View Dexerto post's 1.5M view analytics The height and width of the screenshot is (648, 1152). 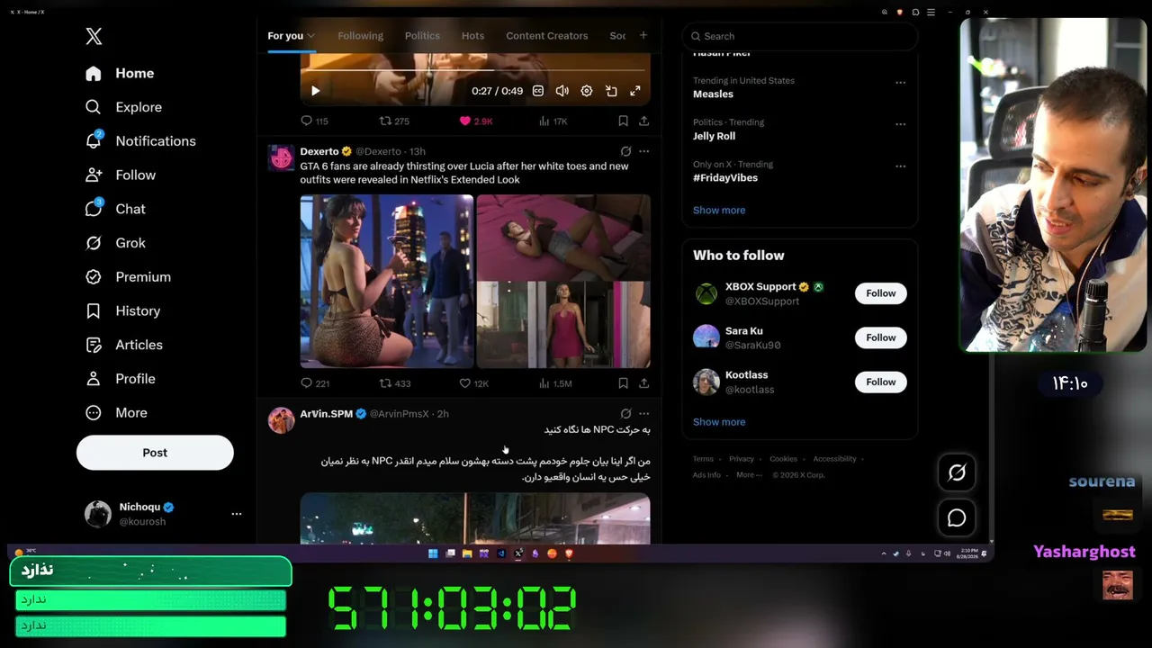pyautogui.click(x=555, y=383)
